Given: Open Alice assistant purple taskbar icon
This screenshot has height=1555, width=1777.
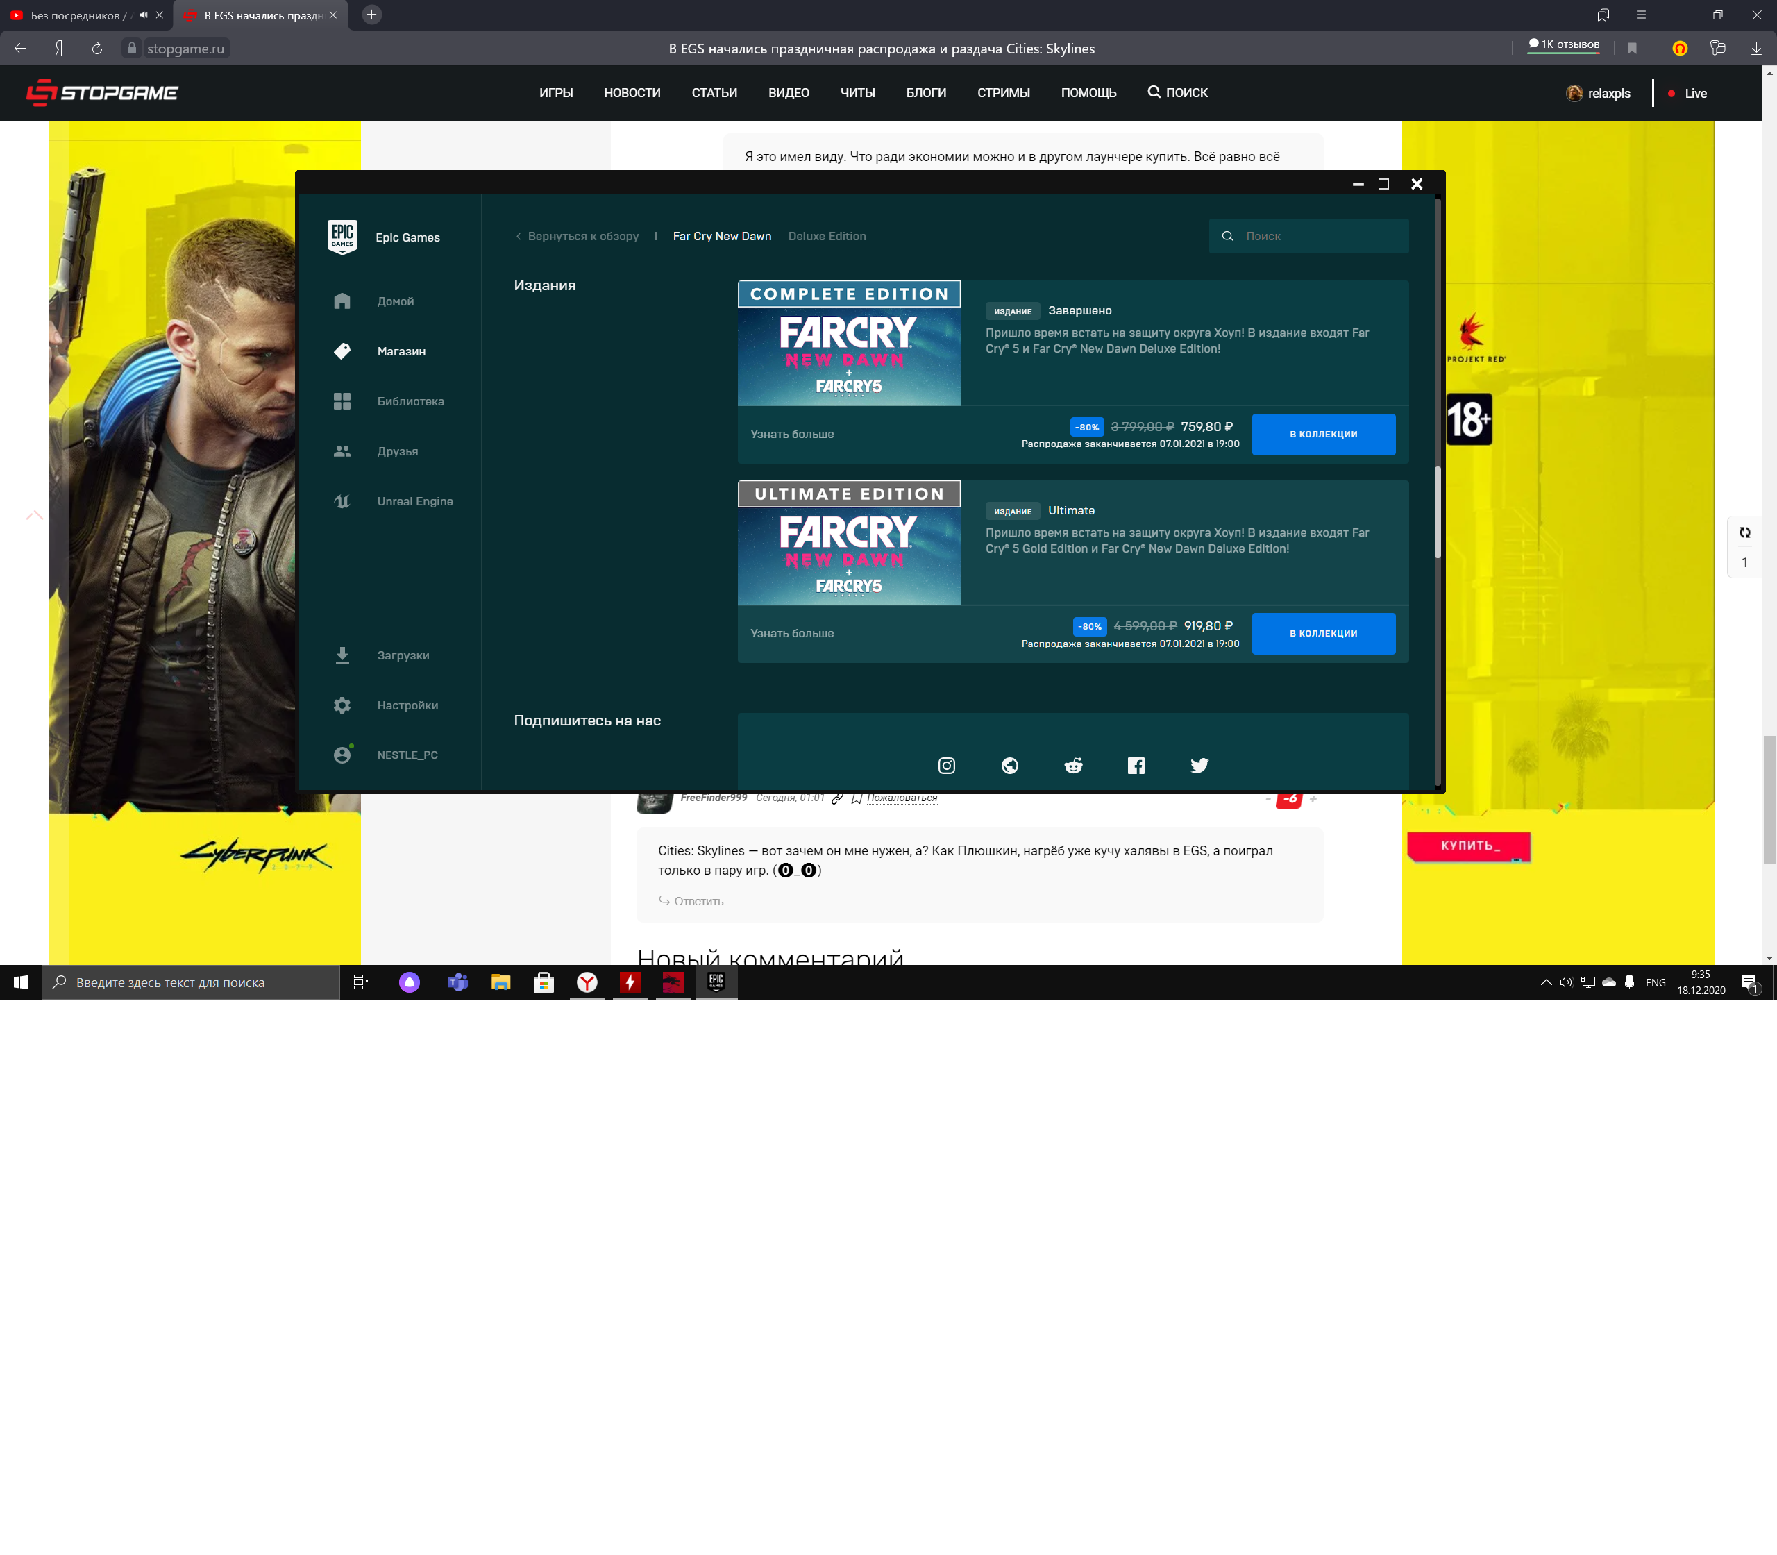Looking at the screenshot, I should click(x=410, y=982).
